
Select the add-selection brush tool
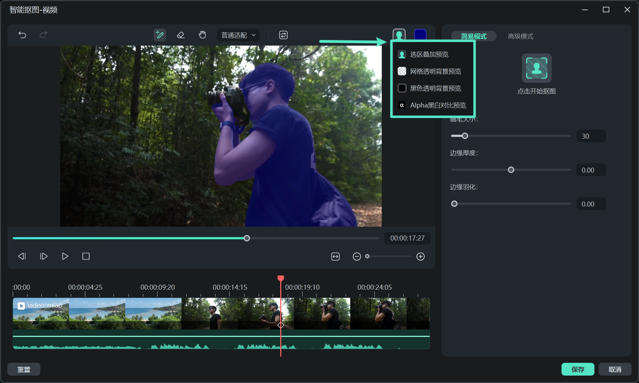coord(160,35)
